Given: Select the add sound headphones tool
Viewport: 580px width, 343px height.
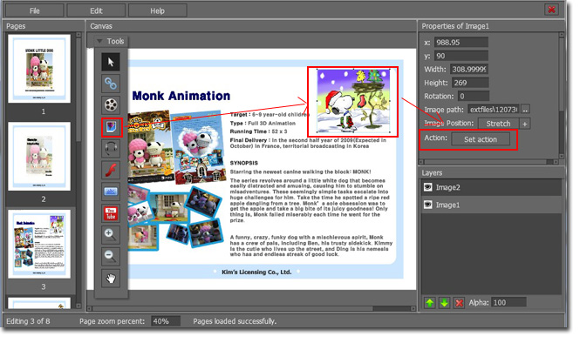Looking at the screenshot, I should click(111, 148).
